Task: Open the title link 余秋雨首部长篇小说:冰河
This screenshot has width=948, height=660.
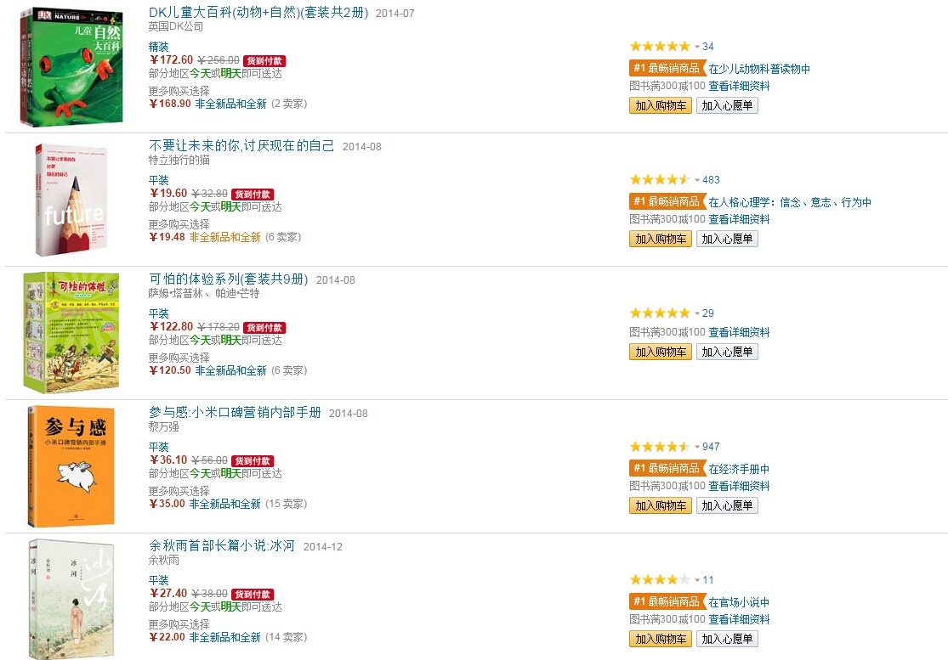Action: (x=221, y=546)
